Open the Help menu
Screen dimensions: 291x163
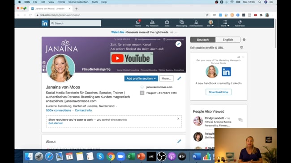(104, 2)
